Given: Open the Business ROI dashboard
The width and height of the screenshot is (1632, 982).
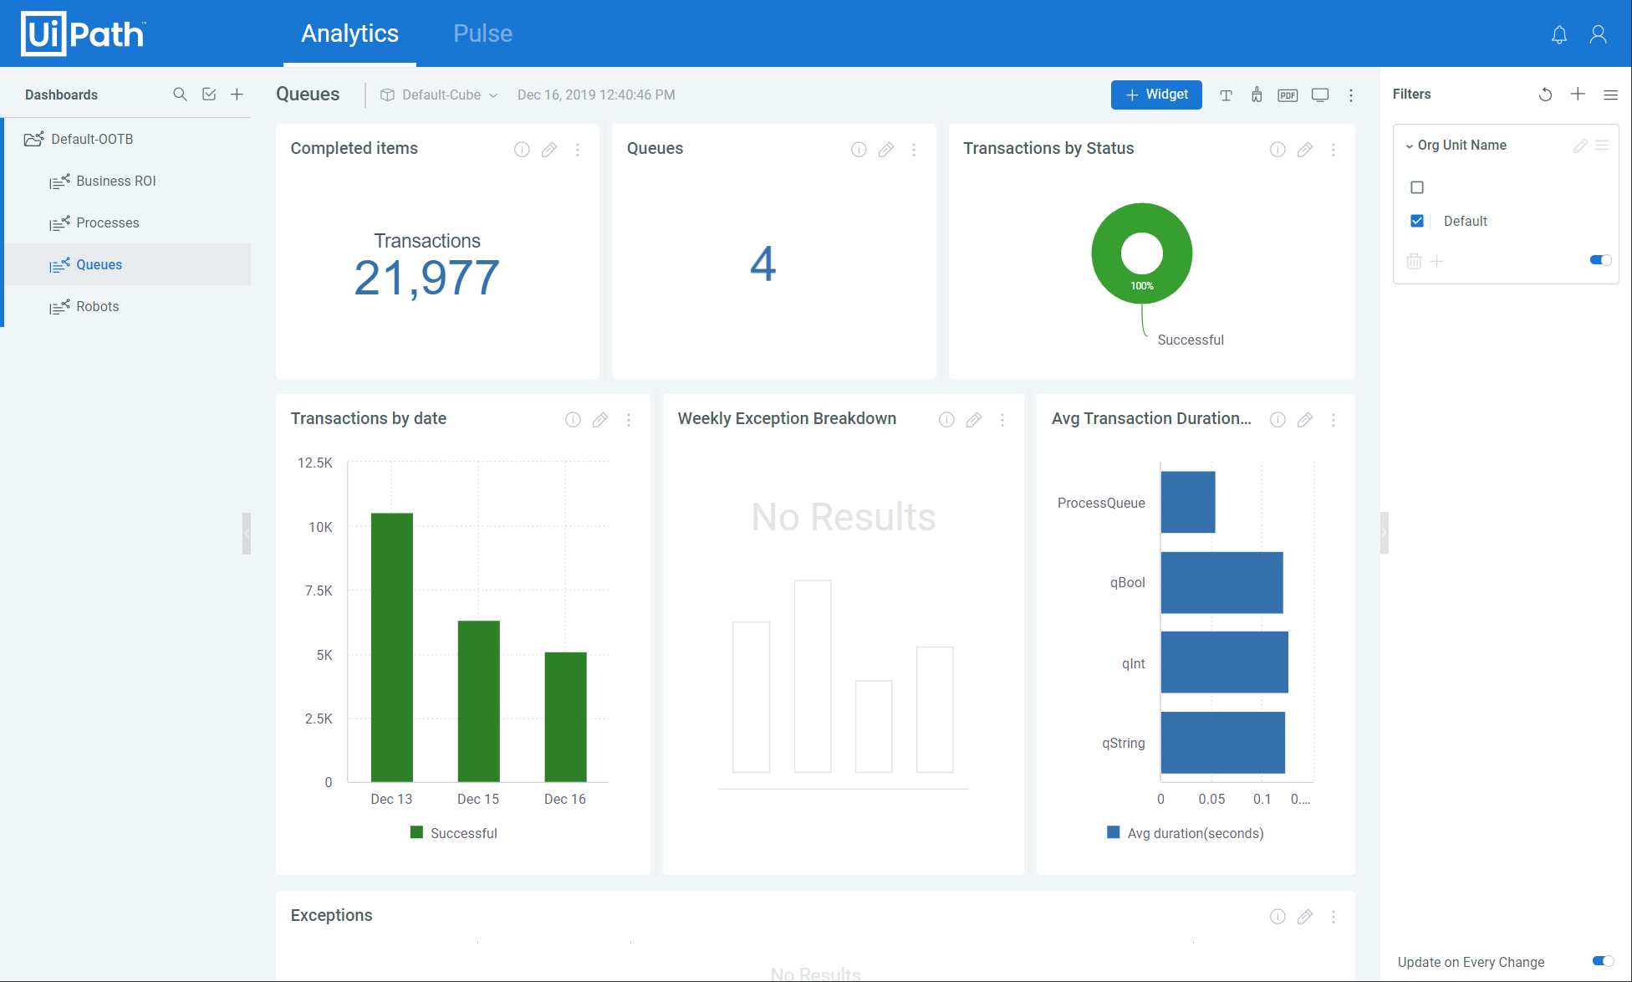Looking at the screenshot, I should coord(115,181).
